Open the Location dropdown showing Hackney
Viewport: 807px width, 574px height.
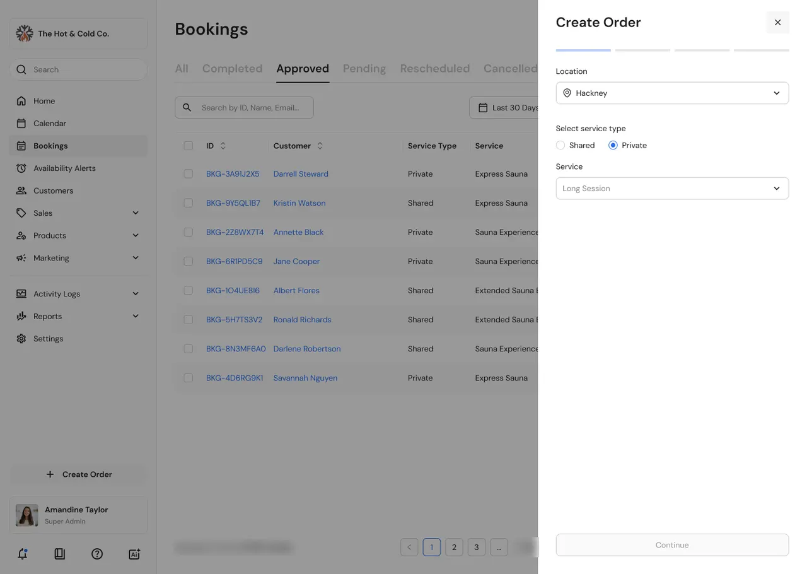coord(672,93)
